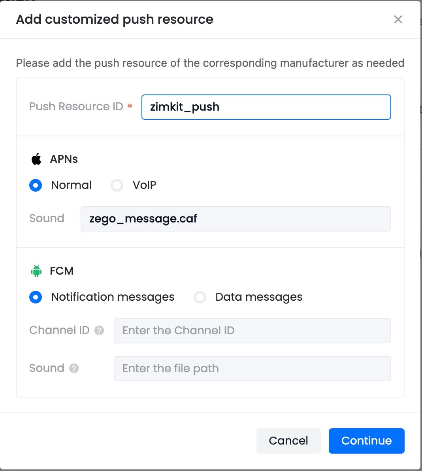422x471 pixels.
Task: Open the Channel ID help tooltip icon
Action: pos(99,330)
